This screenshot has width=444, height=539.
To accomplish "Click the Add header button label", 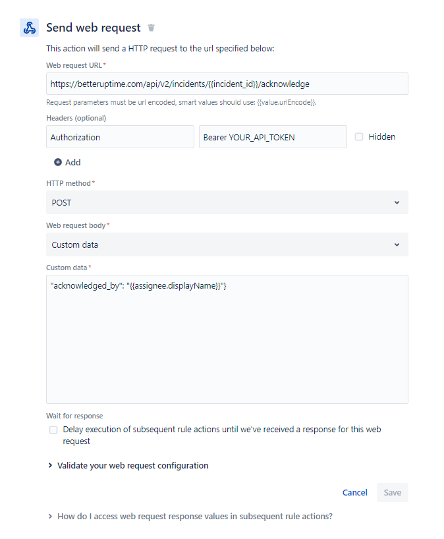I will coord(73,162).
